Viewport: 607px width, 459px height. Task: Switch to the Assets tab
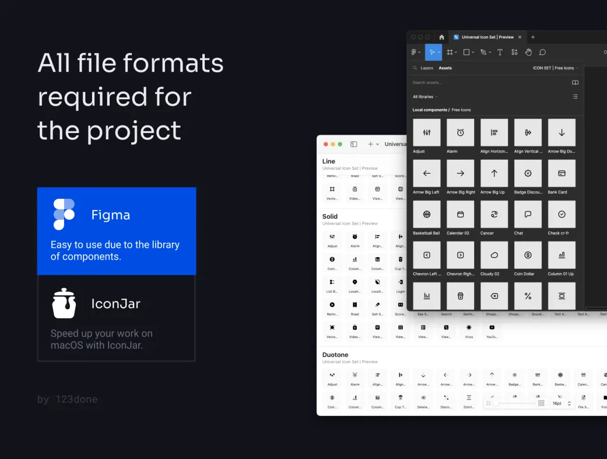[445, 68]
